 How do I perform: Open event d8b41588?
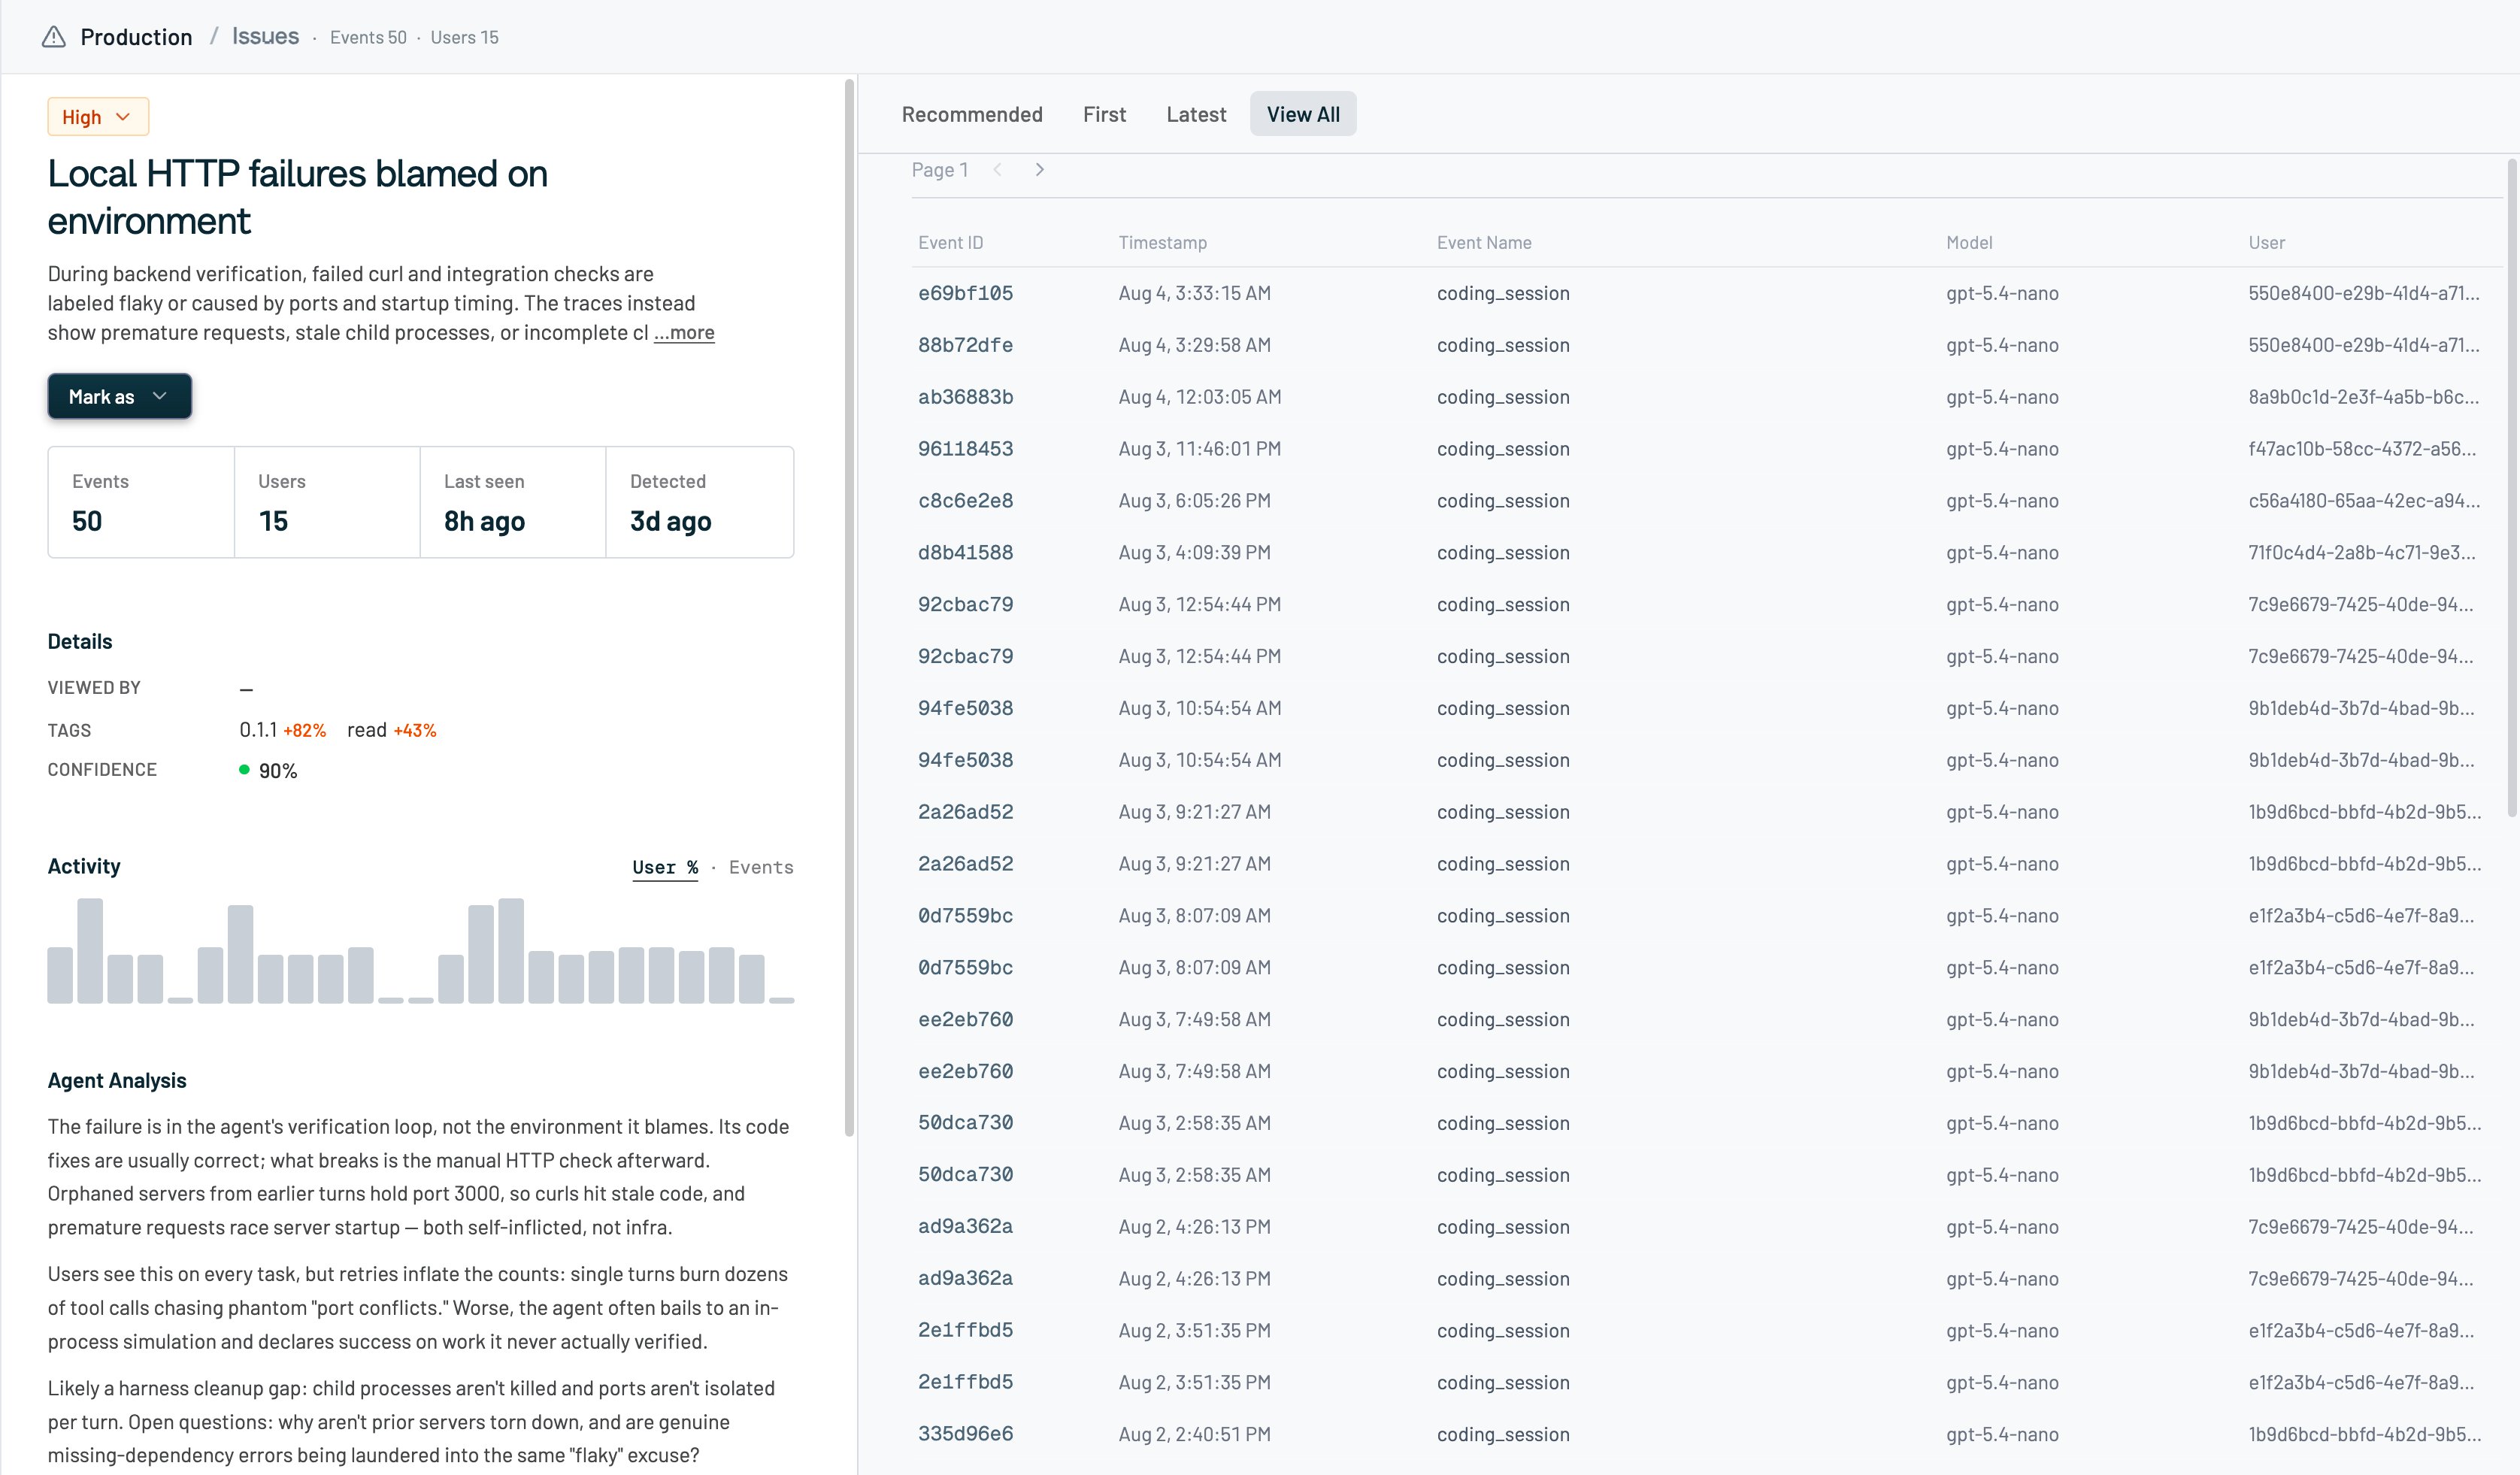[965, 553]
